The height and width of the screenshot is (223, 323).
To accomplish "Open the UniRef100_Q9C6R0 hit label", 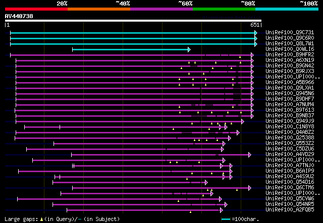I will 290,38.
